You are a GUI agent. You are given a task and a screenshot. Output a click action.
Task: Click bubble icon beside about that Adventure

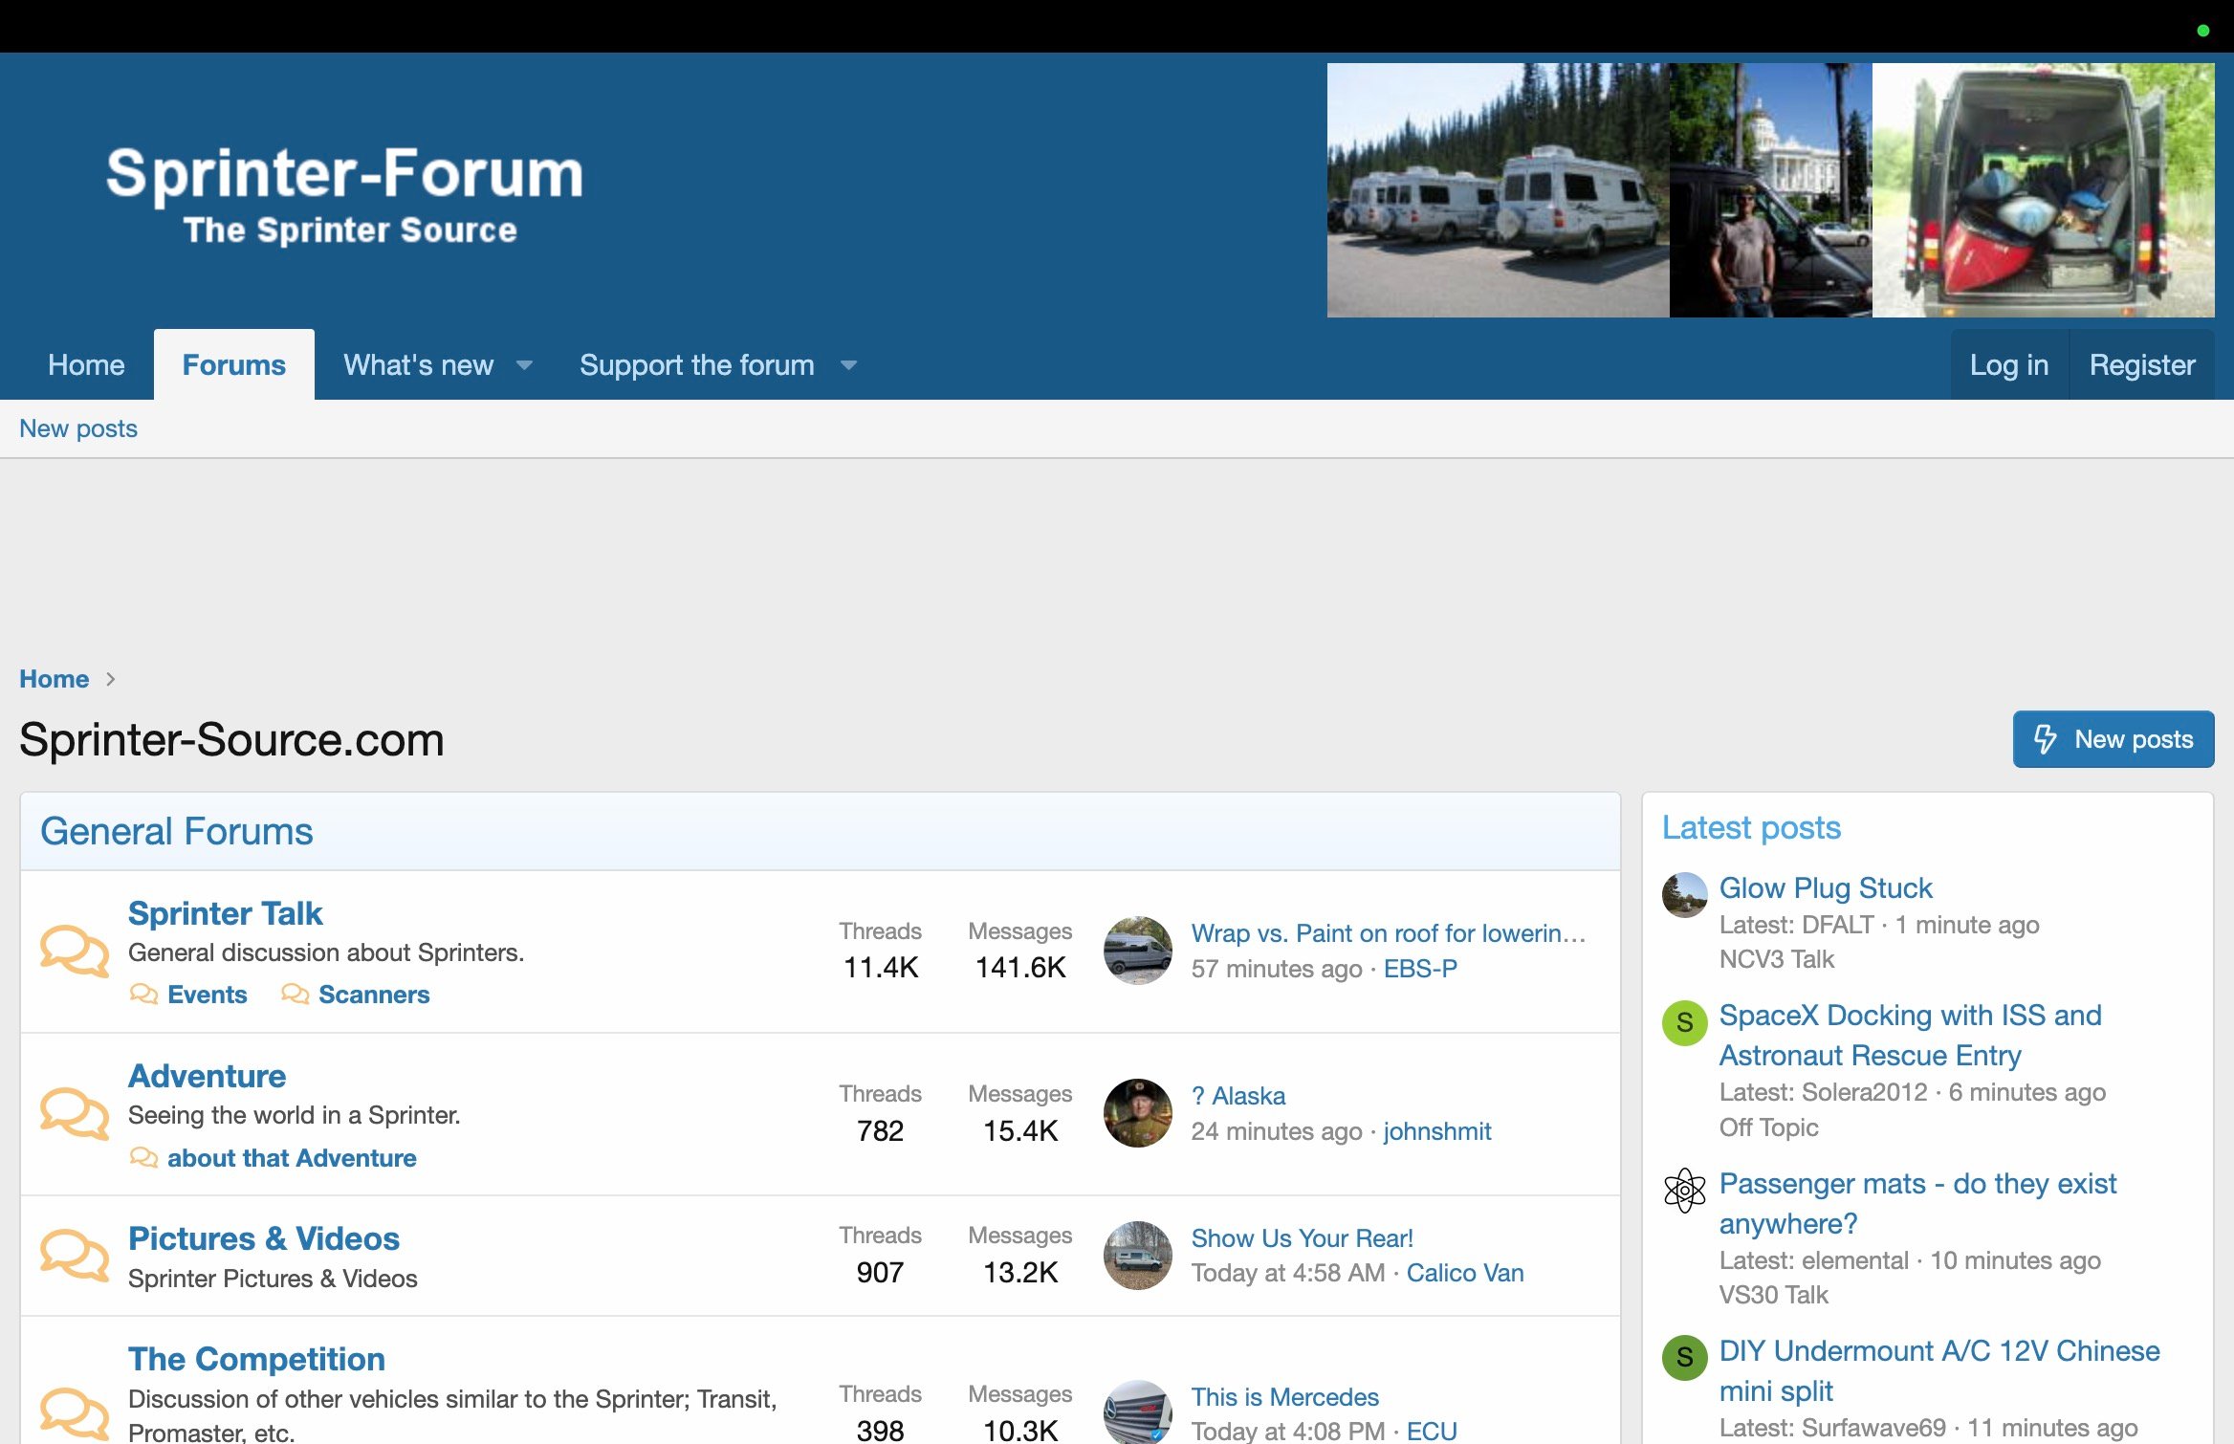click(x=143, y=1158)
